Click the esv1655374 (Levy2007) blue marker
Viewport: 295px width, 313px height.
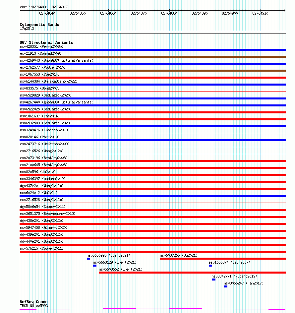click(210, 266)
